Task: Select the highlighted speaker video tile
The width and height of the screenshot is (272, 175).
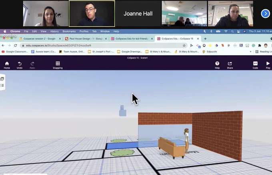Action: pos(92,14)
